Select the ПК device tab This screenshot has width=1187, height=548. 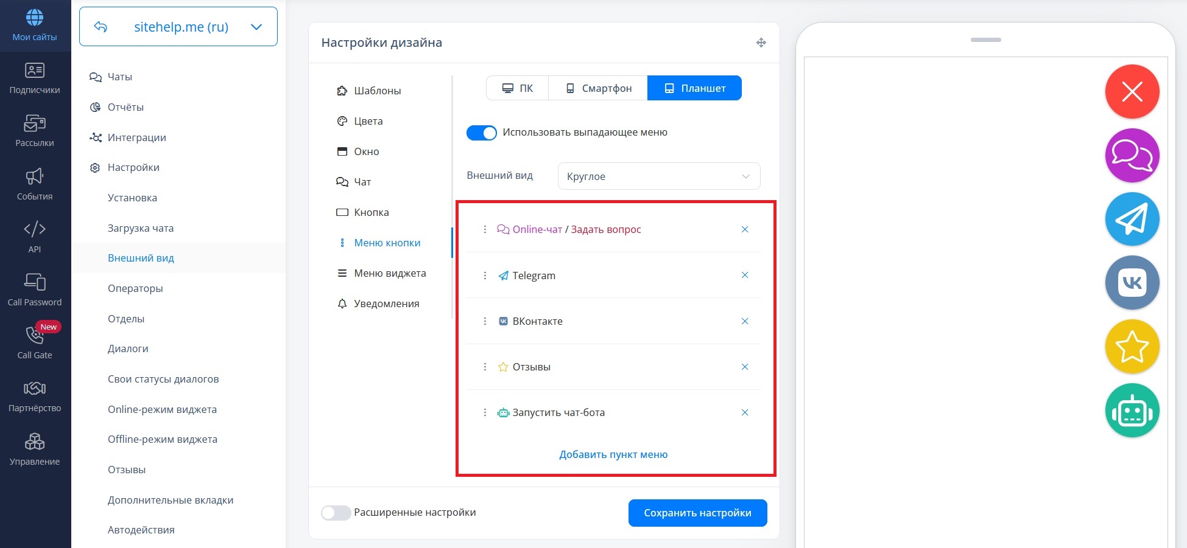click(x=518, y=88)
